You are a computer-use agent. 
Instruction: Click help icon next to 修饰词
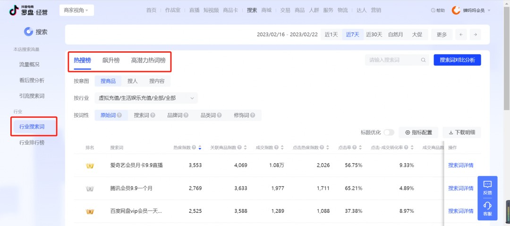click(253, 115)
